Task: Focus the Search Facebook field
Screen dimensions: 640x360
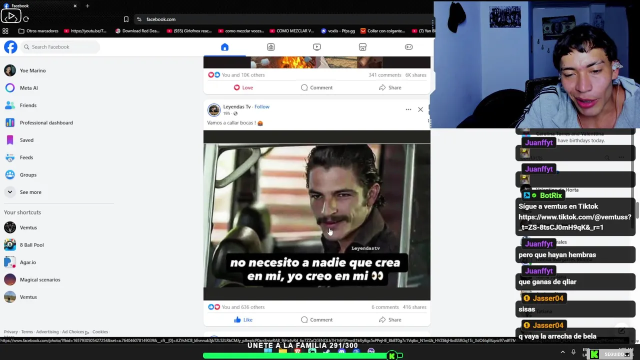Action: [x=60, y=47]
